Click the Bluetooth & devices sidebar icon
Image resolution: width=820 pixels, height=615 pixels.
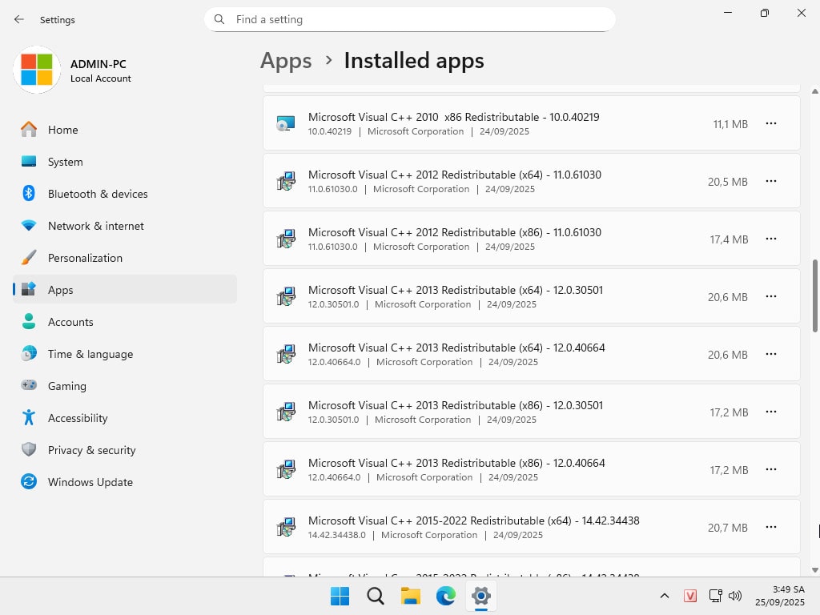[x=29, y=194]
